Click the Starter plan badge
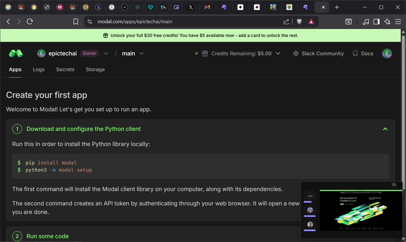 pos(89,53)
